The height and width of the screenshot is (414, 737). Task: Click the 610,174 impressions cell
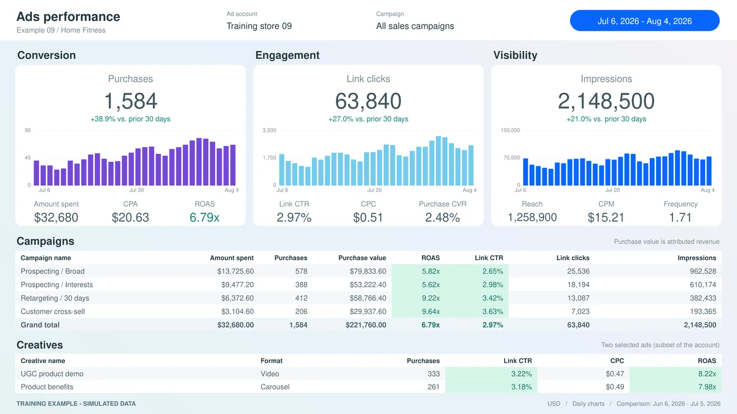point(703,285)
